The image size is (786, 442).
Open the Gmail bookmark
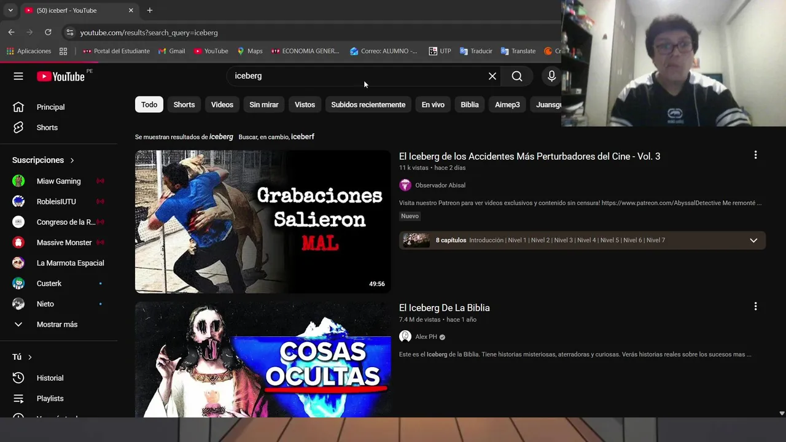click(x=171, y=51)
